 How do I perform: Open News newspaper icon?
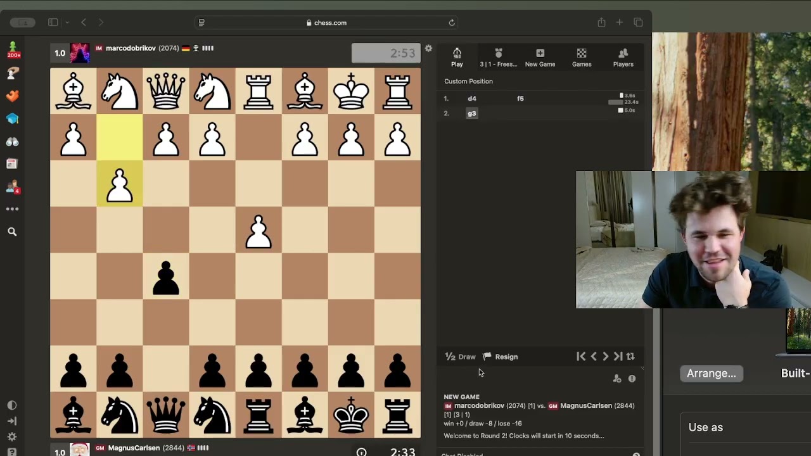(x=12, y=164)
